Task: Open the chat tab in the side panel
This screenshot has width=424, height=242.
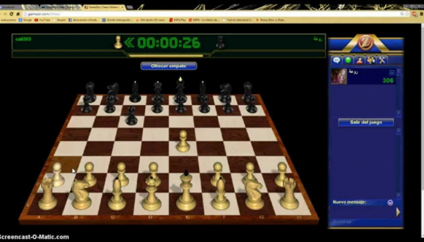Action: [x=337, y=60]
